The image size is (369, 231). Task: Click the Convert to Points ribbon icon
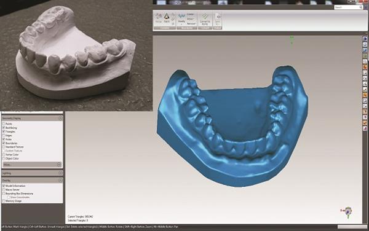tap(205, 19)
